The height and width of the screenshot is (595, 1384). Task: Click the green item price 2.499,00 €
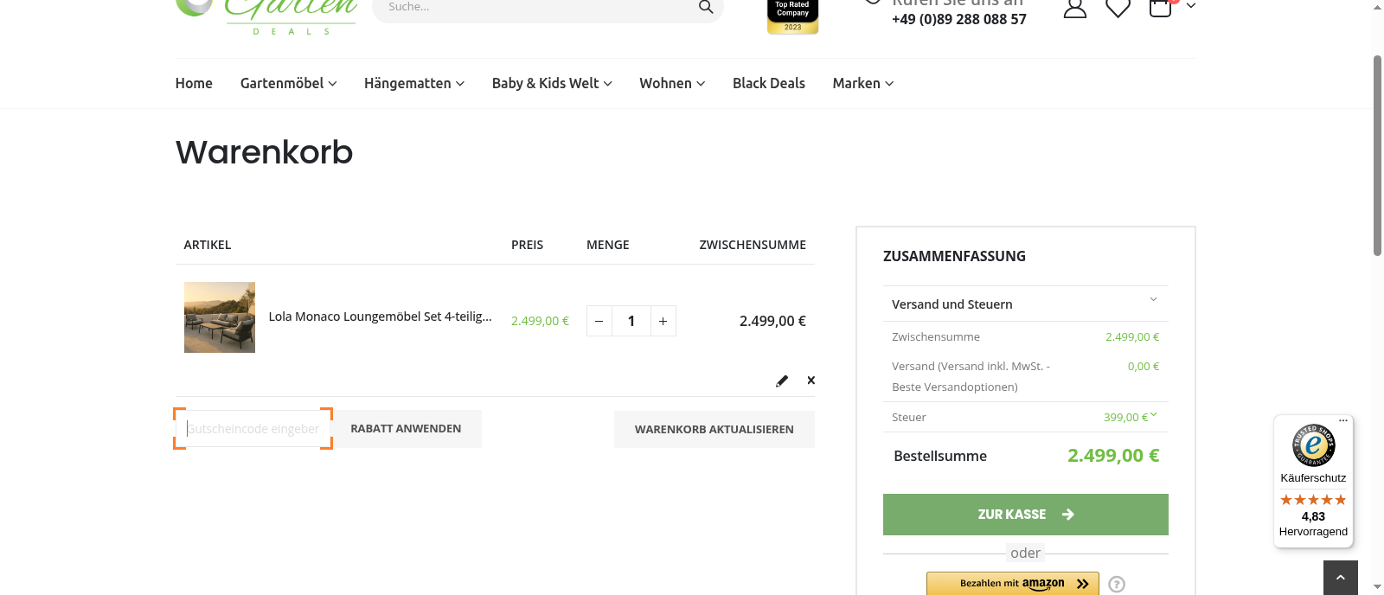tap(541, 321)
